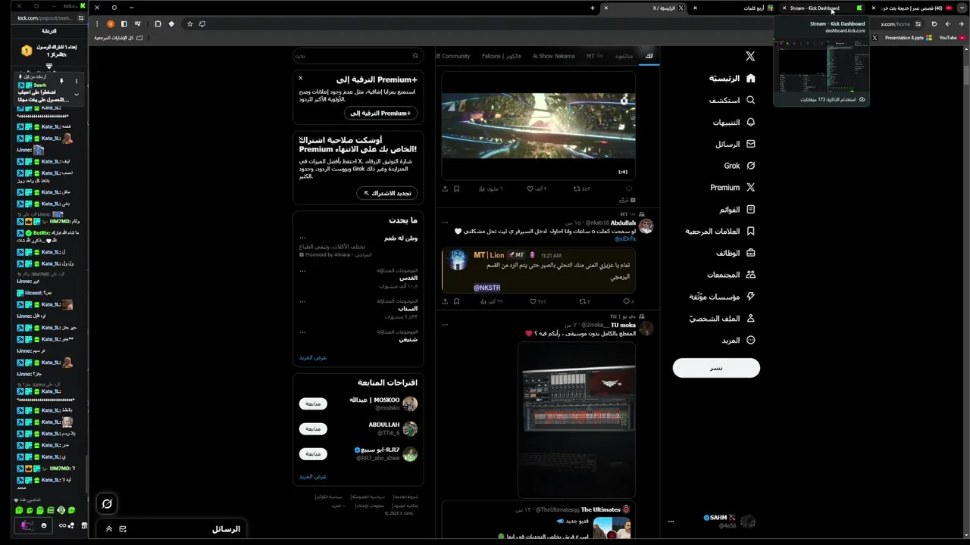Image resolution: width=970 pixels, height=545 pixels.
Task: Retweet the Abdullah tweet
Action: (x=583, y=301)
